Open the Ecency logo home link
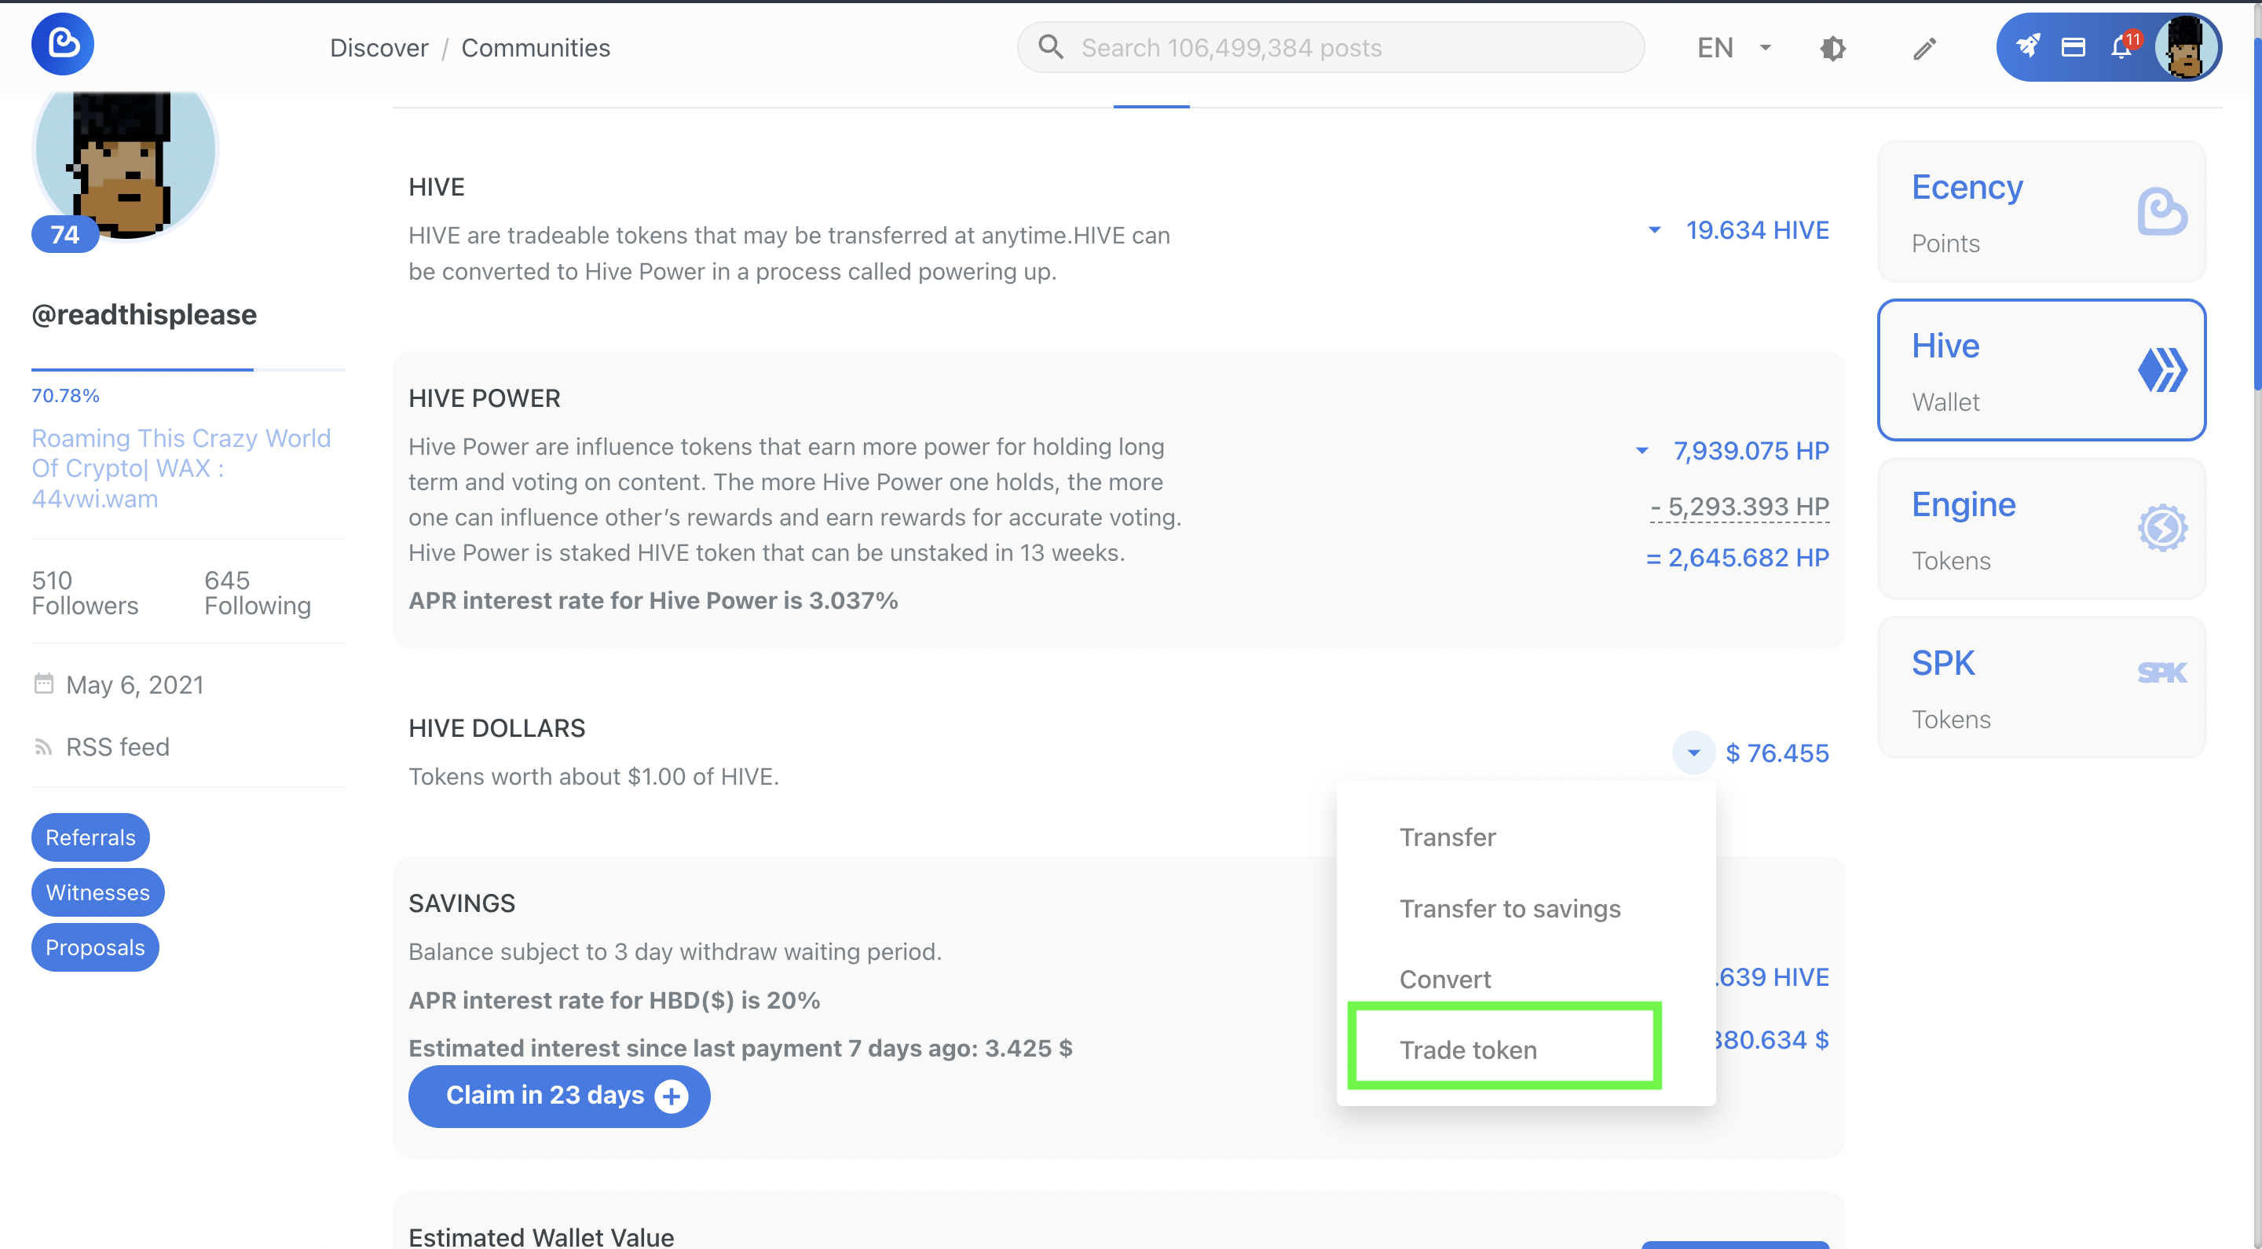This screenshot has width=2262, height=1249. (x=62, y=45)
